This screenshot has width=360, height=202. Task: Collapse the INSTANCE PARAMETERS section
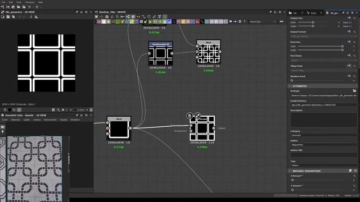pos(290,171)
